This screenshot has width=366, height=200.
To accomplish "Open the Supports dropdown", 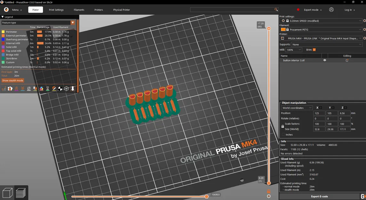I will tap(327, 44).
